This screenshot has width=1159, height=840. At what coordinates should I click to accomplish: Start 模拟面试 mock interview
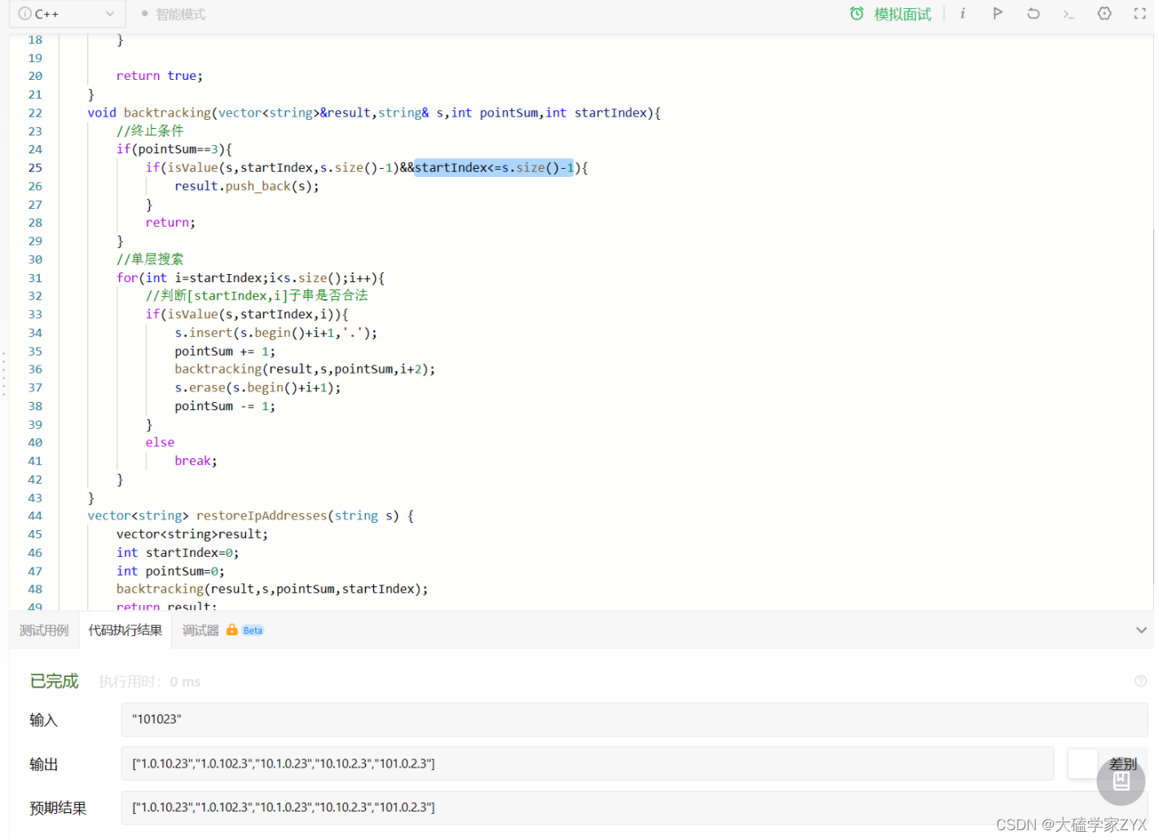click(x=901, y=14)
